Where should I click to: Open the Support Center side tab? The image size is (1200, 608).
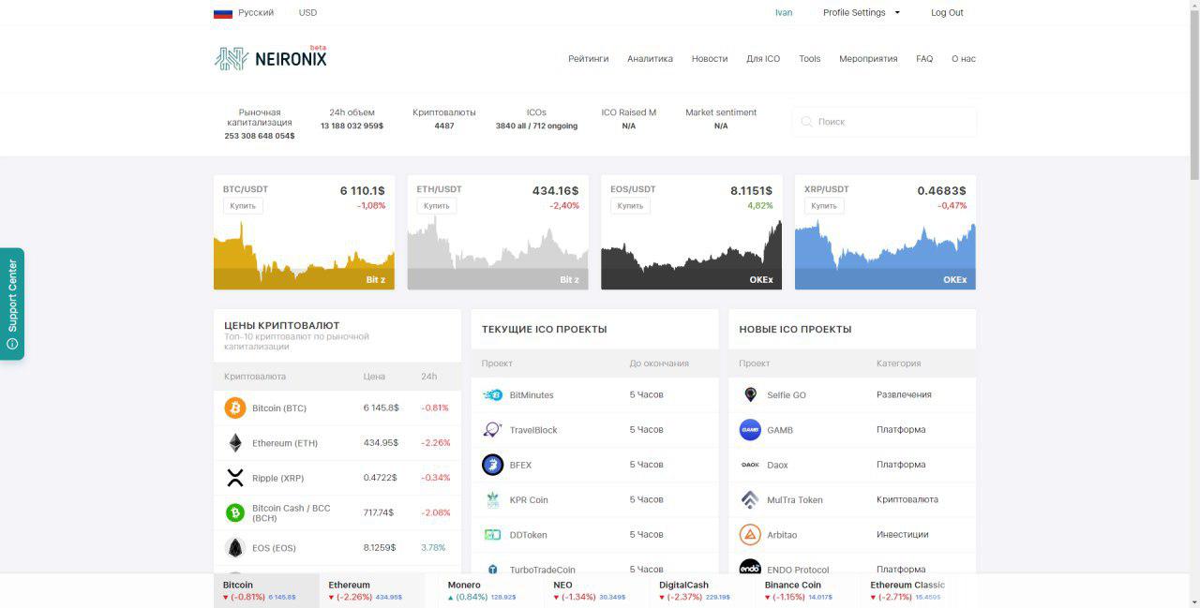(12, 304)
